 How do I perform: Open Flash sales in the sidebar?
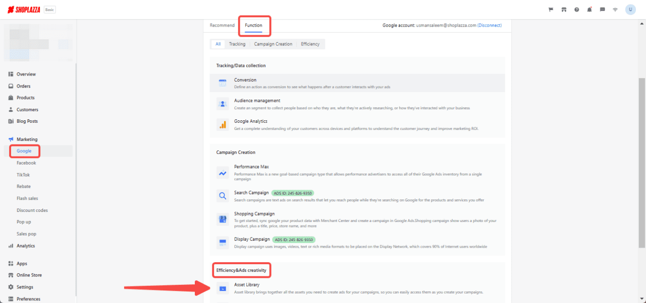27,198
